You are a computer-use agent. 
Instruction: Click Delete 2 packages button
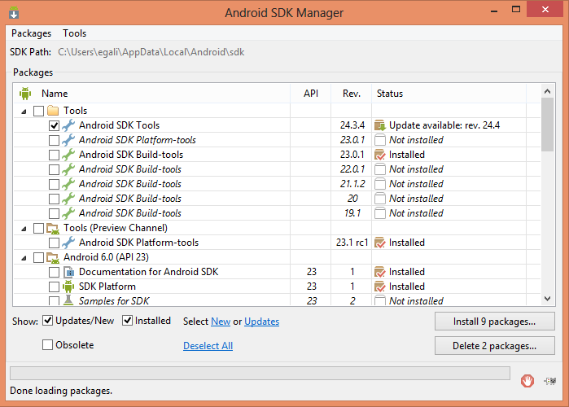[x=495, y=346]
